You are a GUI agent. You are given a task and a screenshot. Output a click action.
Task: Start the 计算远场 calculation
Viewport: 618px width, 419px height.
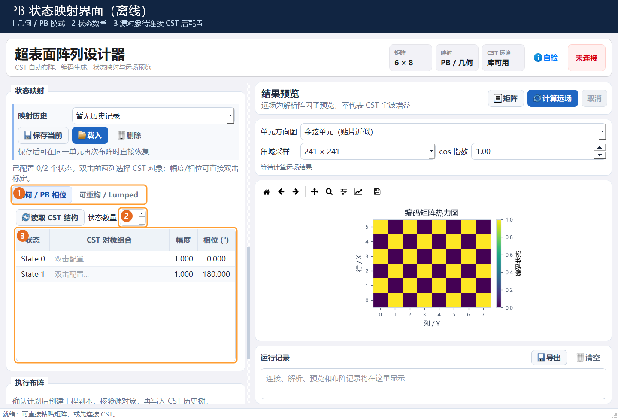point(553,98)
